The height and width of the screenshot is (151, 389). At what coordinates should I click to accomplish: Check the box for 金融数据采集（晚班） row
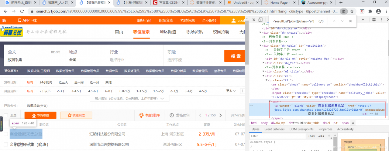[6, 144]
